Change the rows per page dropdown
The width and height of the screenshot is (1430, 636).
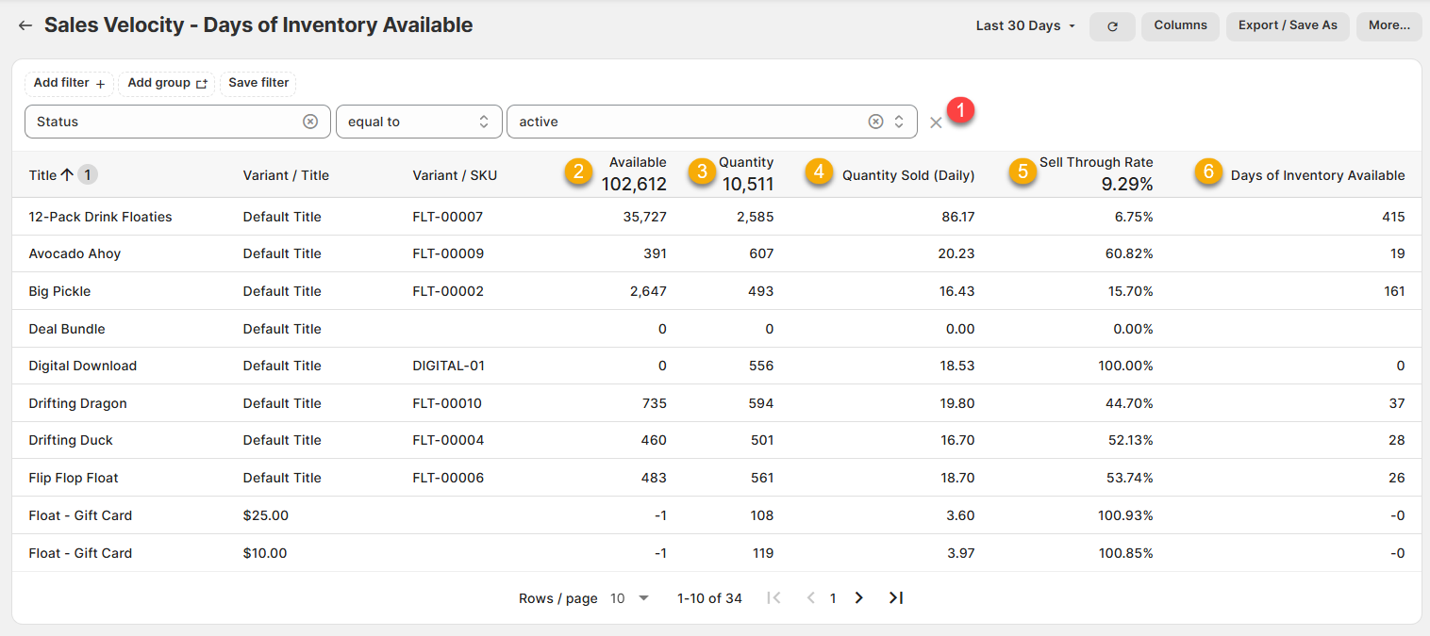630,598
